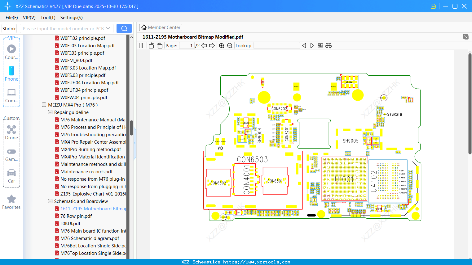Select the two-page view icon

[x=142, y=45]
